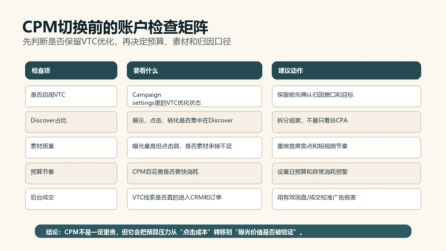Screen dimensions: 446x251
Task: Click the '重做首屏卖点和短视频节奏' cell
Action: click(x=346, y=148)
